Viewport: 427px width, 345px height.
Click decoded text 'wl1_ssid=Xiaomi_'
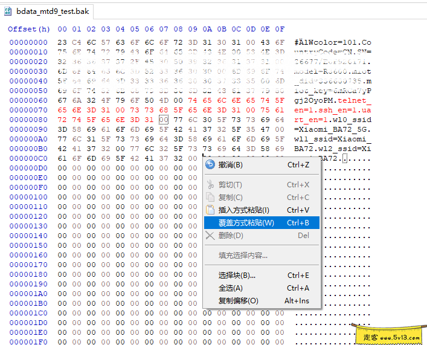tap(333, 139)
